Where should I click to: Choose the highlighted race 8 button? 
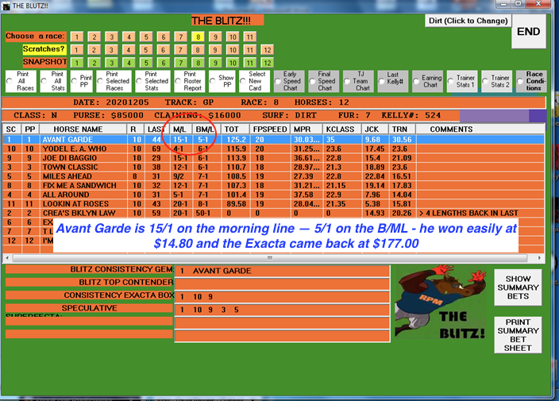pyautogui.click(x=198, y=37)
